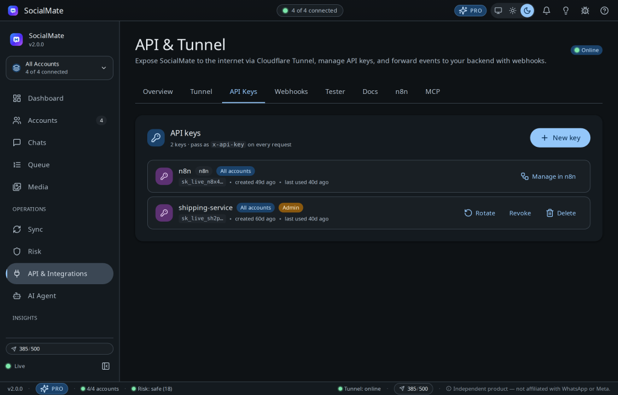Screen dimensions: 618x395
Task: Open AI Agent in the sidebar
Action: (60, 296)
